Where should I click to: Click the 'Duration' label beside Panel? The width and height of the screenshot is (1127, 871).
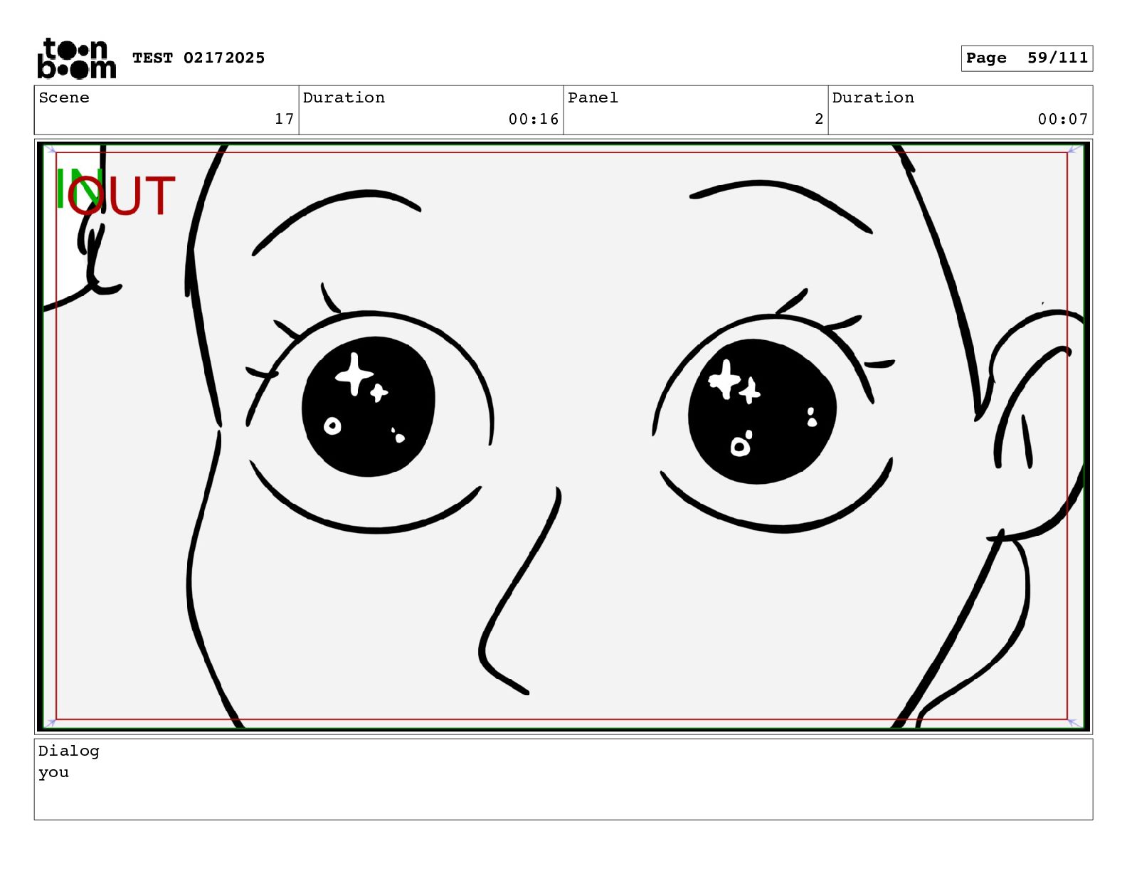pyautogui.click(x=873, y=97)
